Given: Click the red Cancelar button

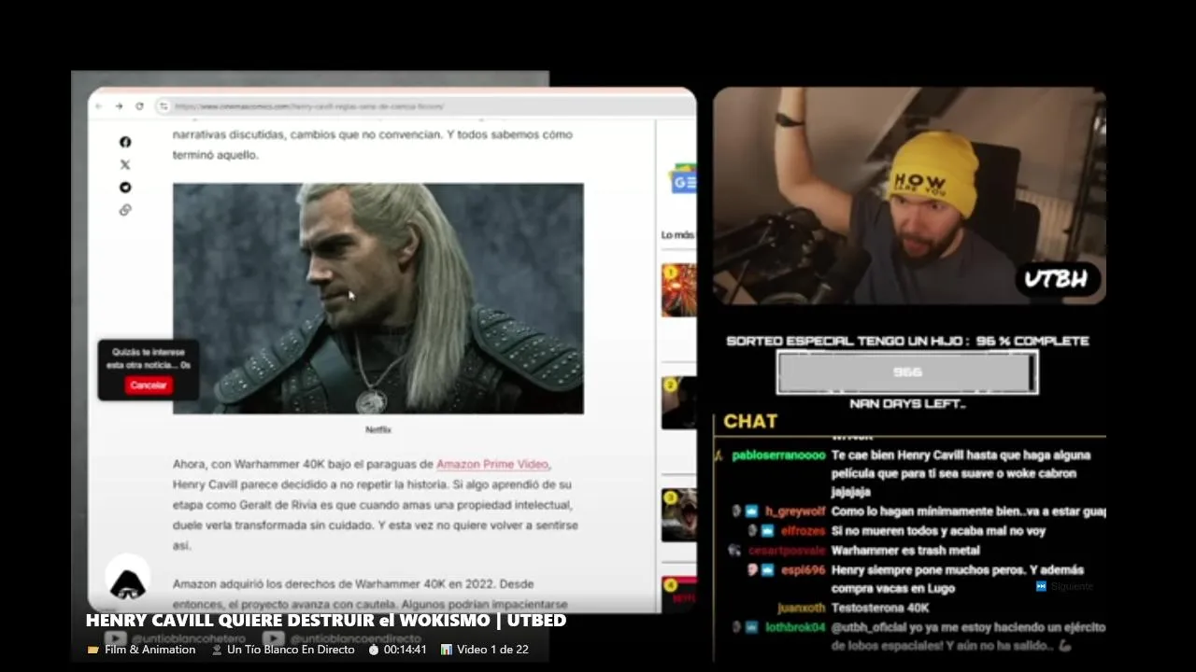Looking at the screenshot, I should click(149, 385).
